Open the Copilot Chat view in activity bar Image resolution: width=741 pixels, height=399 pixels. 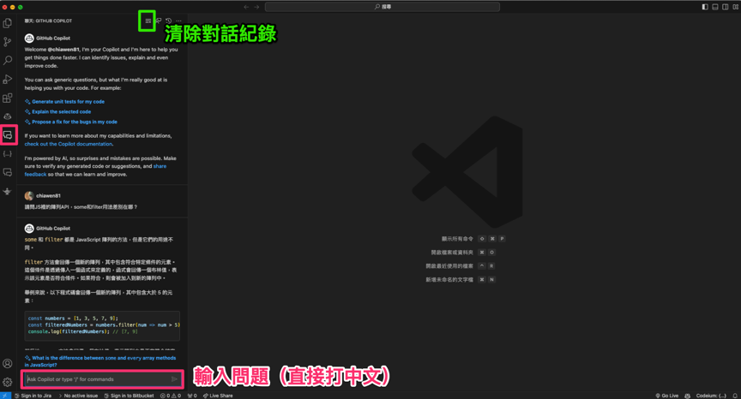point(8,135)
